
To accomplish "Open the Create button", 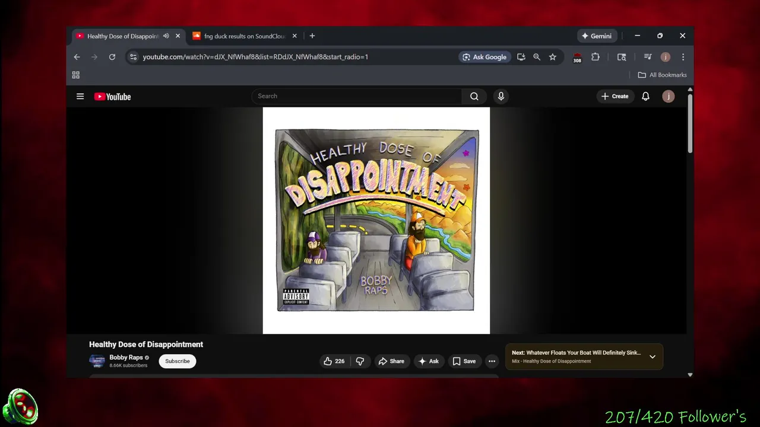I will click(x=615, y=96).
